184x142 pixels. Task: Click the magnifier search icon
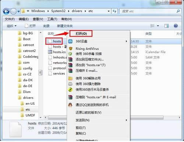[178, 11]
